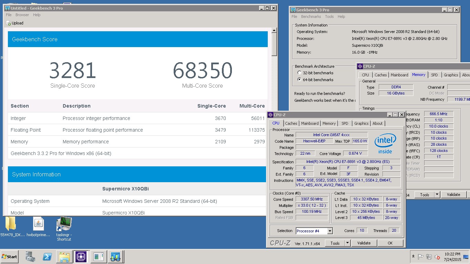This screenshot has height=264, width=470.
Task: Switch to Graphics tab in CPU-Z processor window
Action: tap(361, 123)
